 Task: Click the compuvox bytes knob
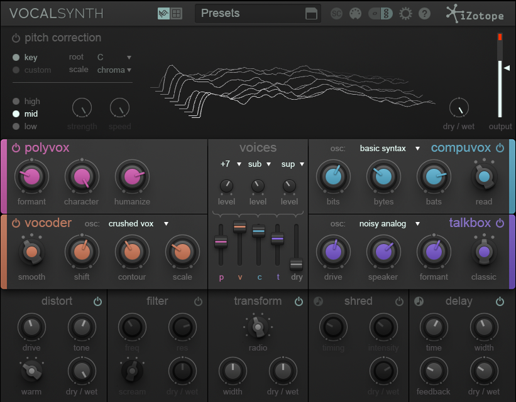pyautogui.click(x=384, y=177)
